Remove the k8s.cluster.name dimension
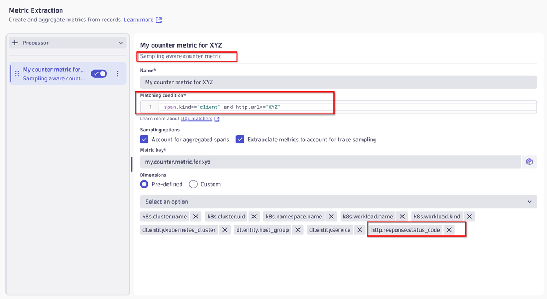The image size is (547, 299). click(x=195, y=217)
